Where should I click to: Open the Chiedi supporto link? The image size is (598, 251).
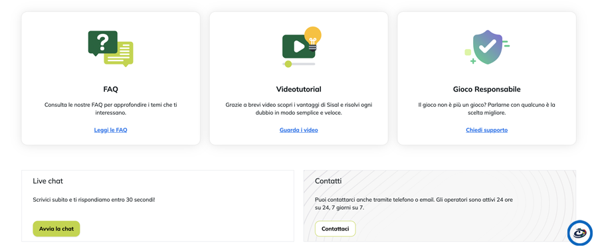coord(486,130)
